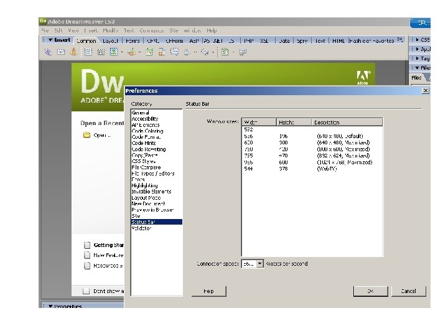The image size is (448, 336).
Task: Click the folder icon beside Open
Action: 86,135
